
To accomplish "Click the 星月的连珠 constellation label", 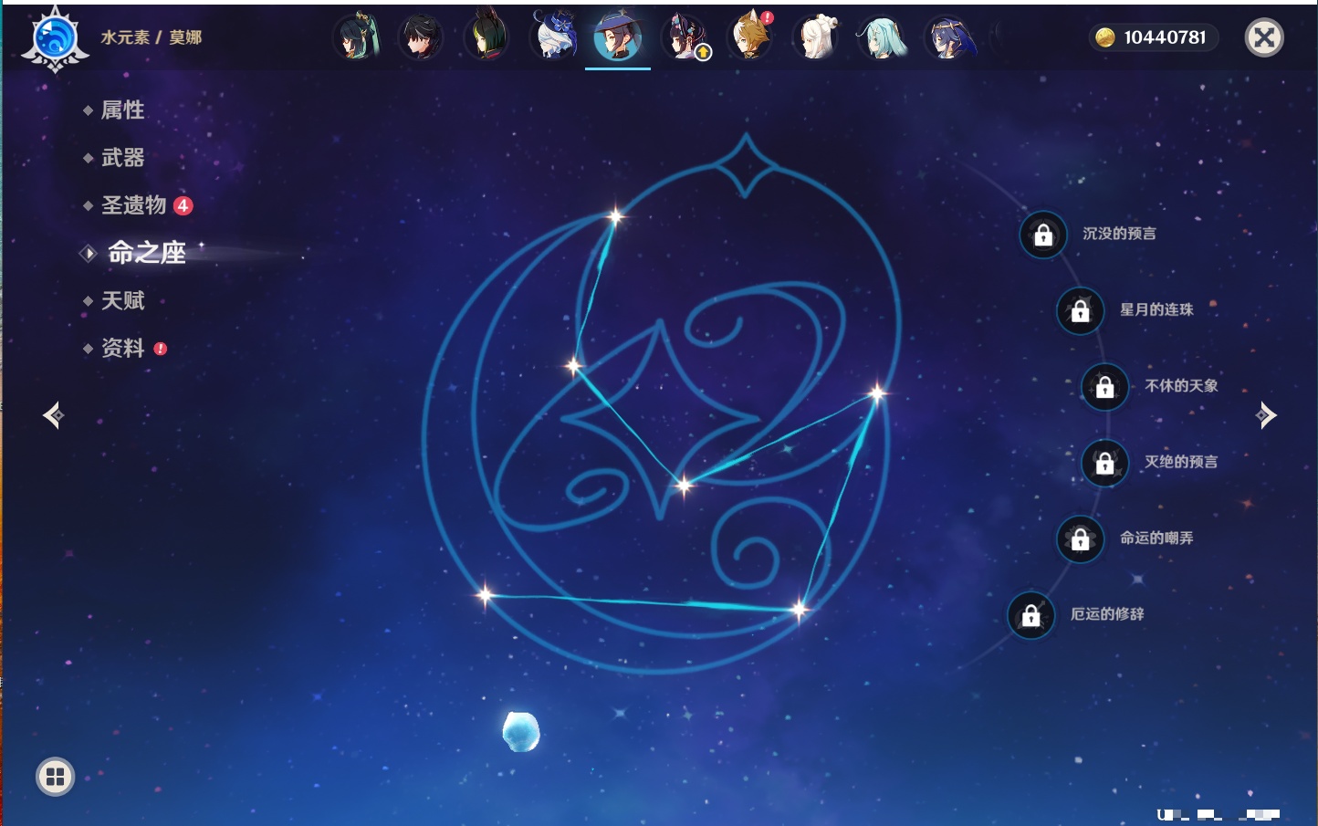I will coord(1156,309).
